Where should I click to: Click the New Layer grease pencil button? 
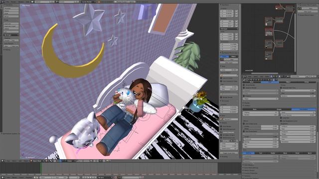click(229, 63)
